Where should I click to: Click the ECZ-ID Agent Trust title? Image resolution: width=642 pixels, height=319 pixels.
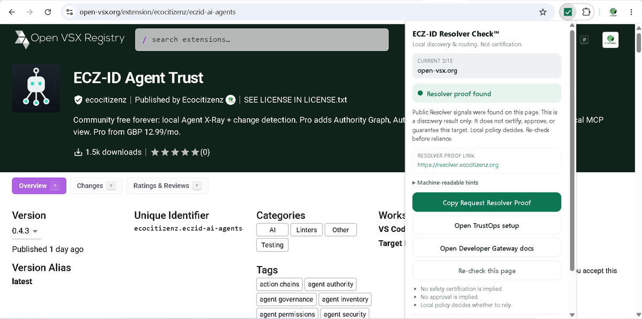139,78
